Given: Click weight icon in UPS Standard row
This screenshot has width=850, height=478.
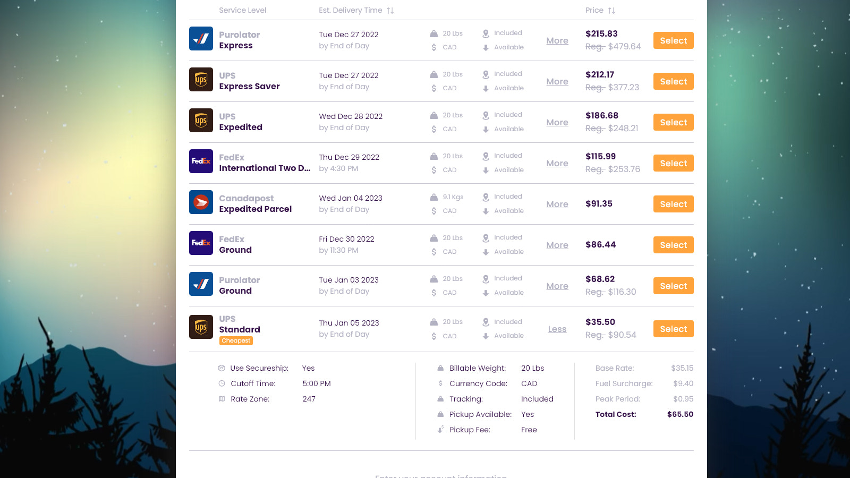Looking at the screenshot, I should click(x=434, y=322).
